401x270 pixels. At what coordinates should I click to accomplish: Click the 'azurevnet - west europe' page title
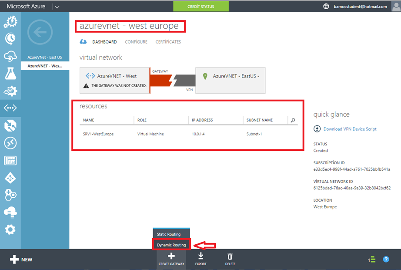point(129,26)
